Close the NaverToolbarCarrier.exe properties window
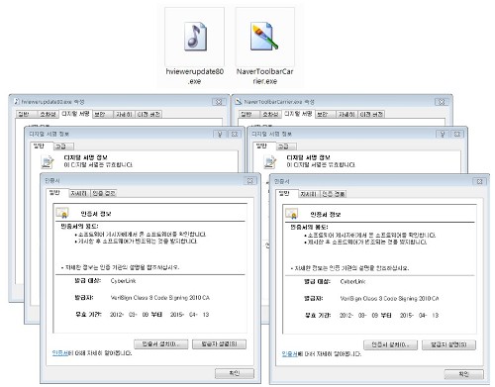Screen dimensions: 495x387 (x=442, y=102)
